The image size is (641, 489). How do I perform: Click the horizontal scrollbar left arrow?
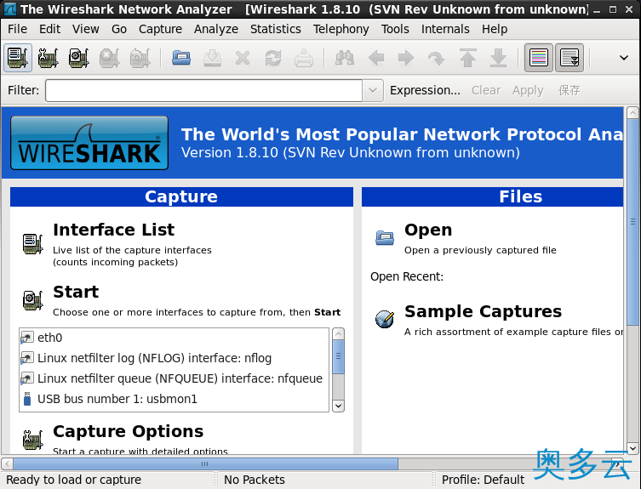[x=7, y=464]
